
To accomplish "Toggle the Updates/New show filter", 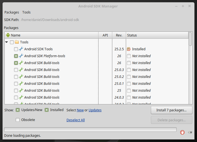I will pyautogui.click(x=18, y=110).
